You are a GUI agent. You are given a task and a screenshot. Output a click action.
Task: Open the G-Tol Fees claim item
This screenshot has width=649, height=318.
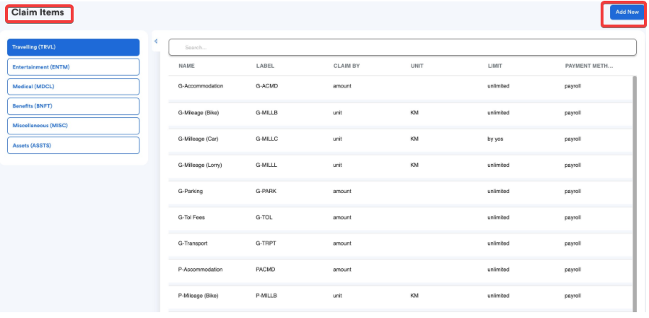coord(401,218)
